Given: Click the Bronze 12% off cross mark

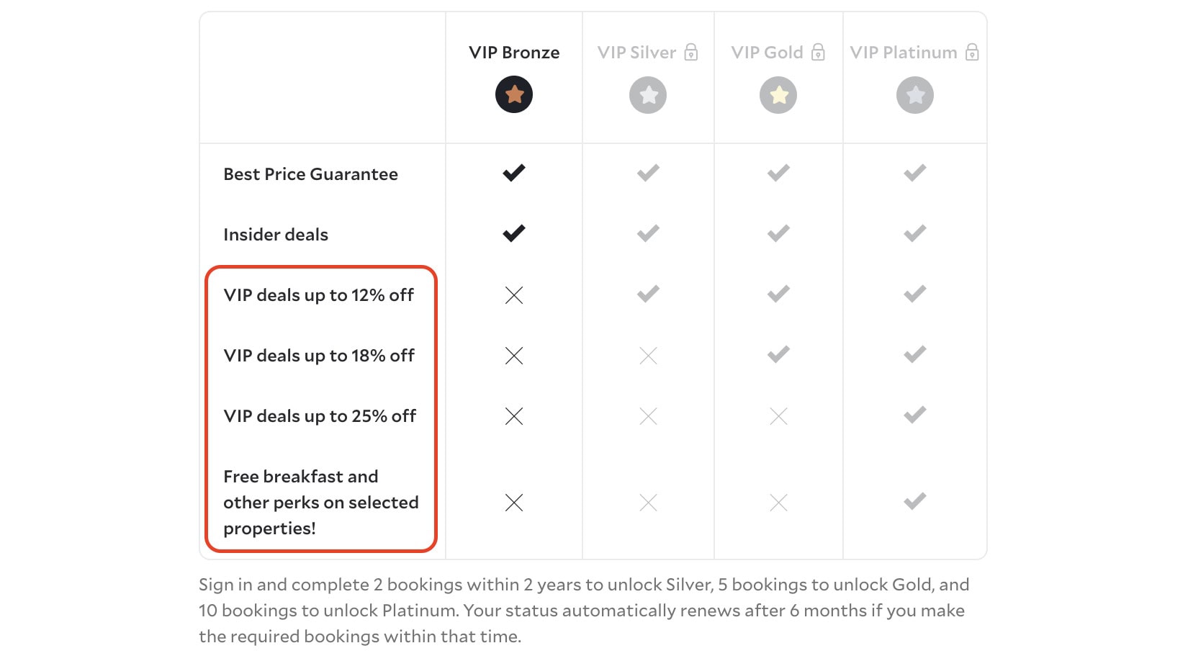Looking at the screenshot, I should pos(514,295).
